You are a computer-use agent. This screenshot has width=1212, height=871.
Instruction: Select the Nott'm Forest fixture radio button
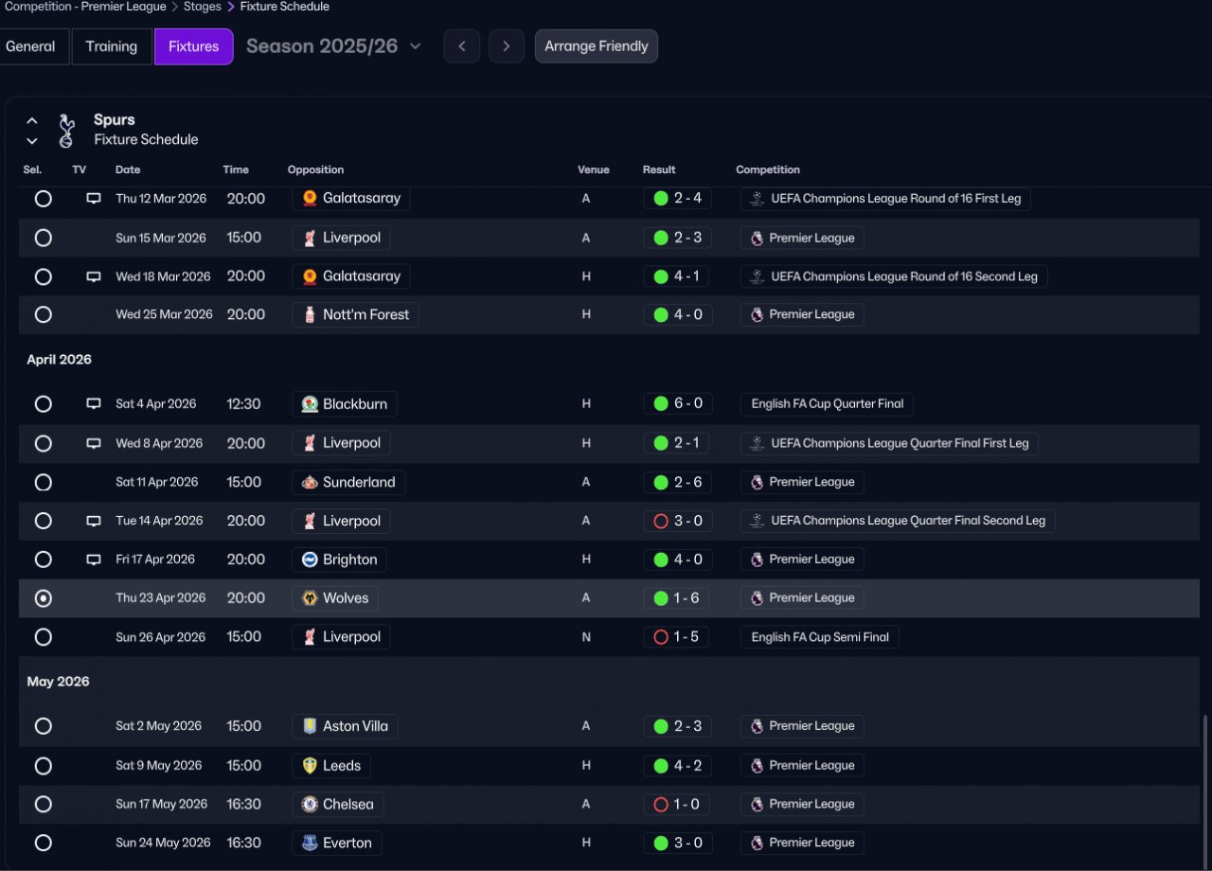tap(44, 314)
